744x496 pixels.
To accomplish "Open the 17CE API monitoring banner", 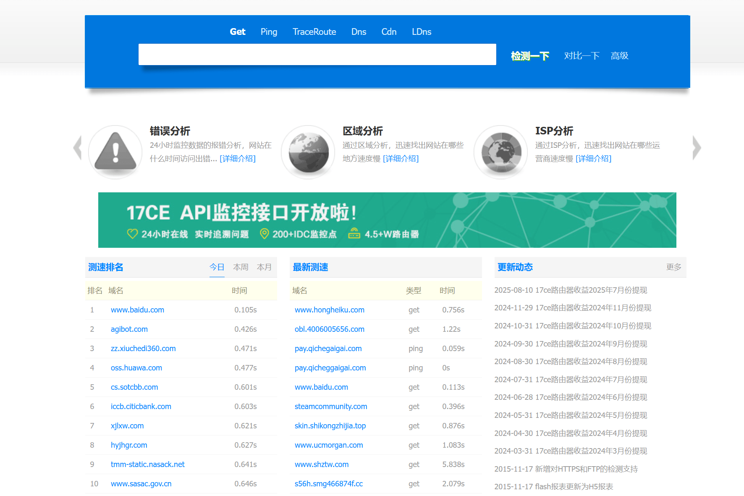I will pyautogui.click(x=387, y=220).
